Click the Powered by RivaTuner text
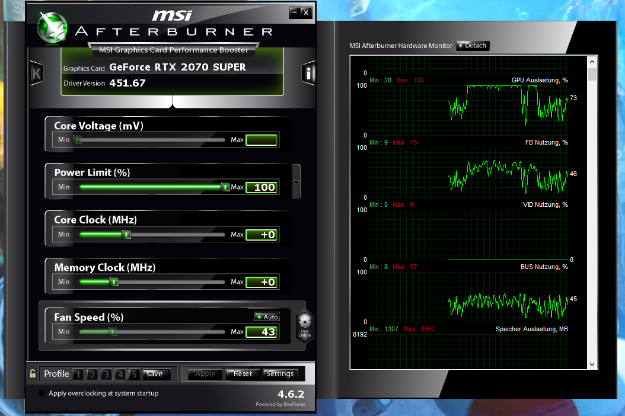The width and height of the screenshot is (625, 416). point(280,404)
